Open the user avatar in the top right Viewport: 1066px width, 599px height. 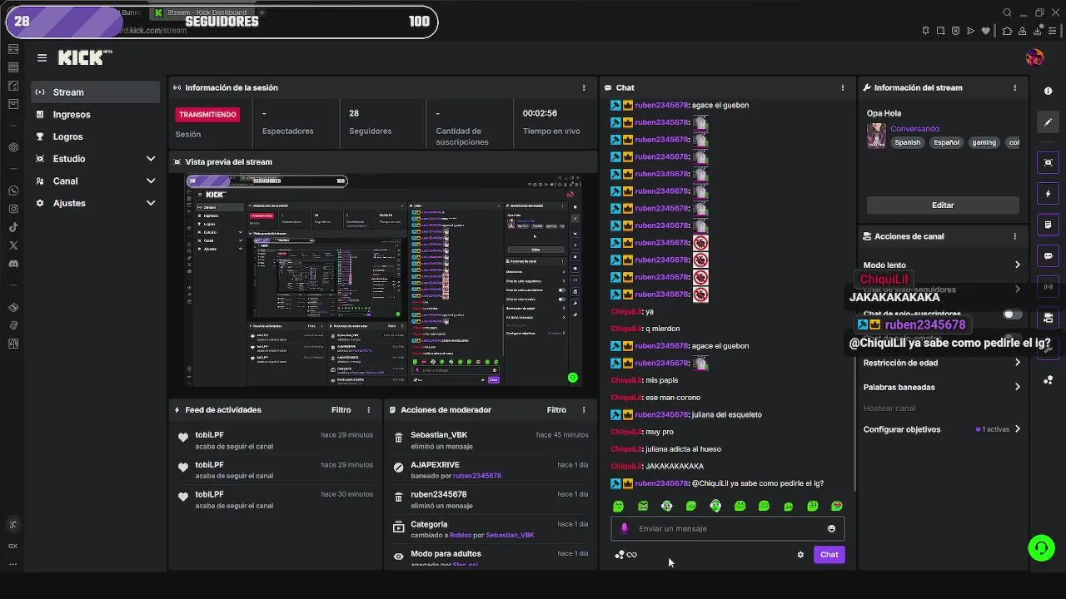pyautogui.click(x=1034, y=57)
